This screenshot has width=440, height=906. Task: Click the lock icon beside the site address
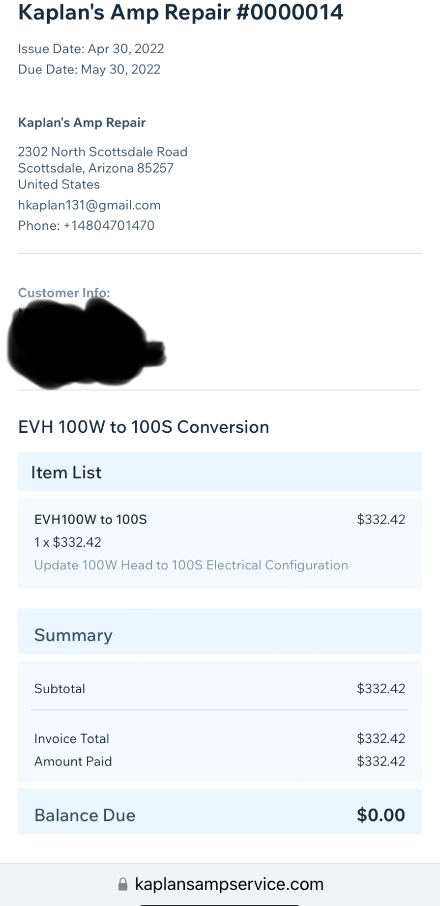123,884
